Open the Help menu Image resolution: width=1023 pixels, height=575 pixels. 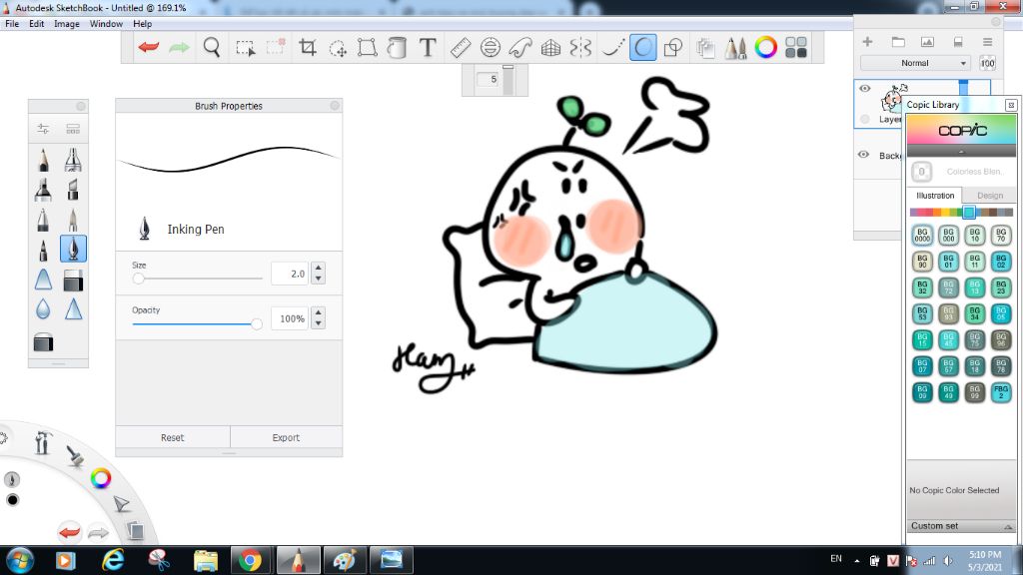tap(142, 24)
